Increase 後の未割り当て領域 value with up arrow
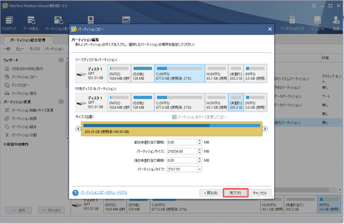Screen dimensions: 344x224 click(x=199, y=159)
